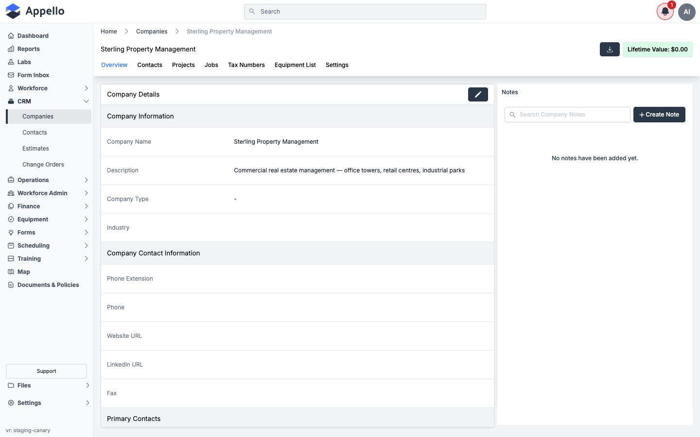Open the company Settings tab
Image resolution: width=700 pixels, height=437 pixels.
[337, 65]
